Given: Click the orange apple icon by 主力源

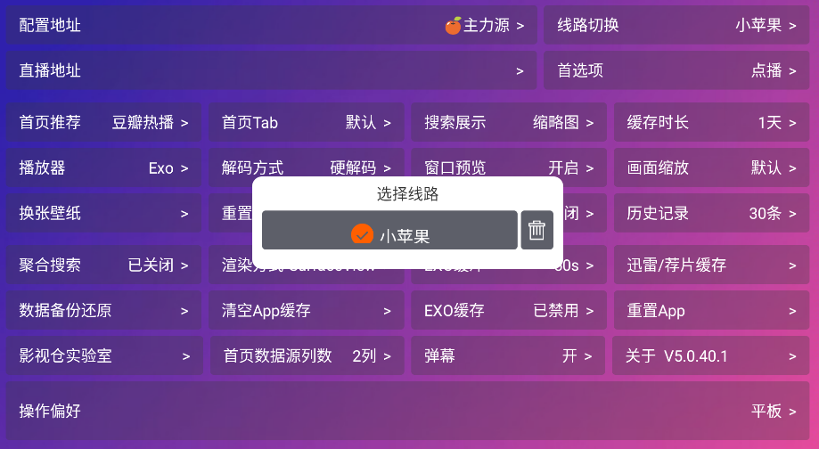Looking at the screenshot, I should tap(453, 26).
